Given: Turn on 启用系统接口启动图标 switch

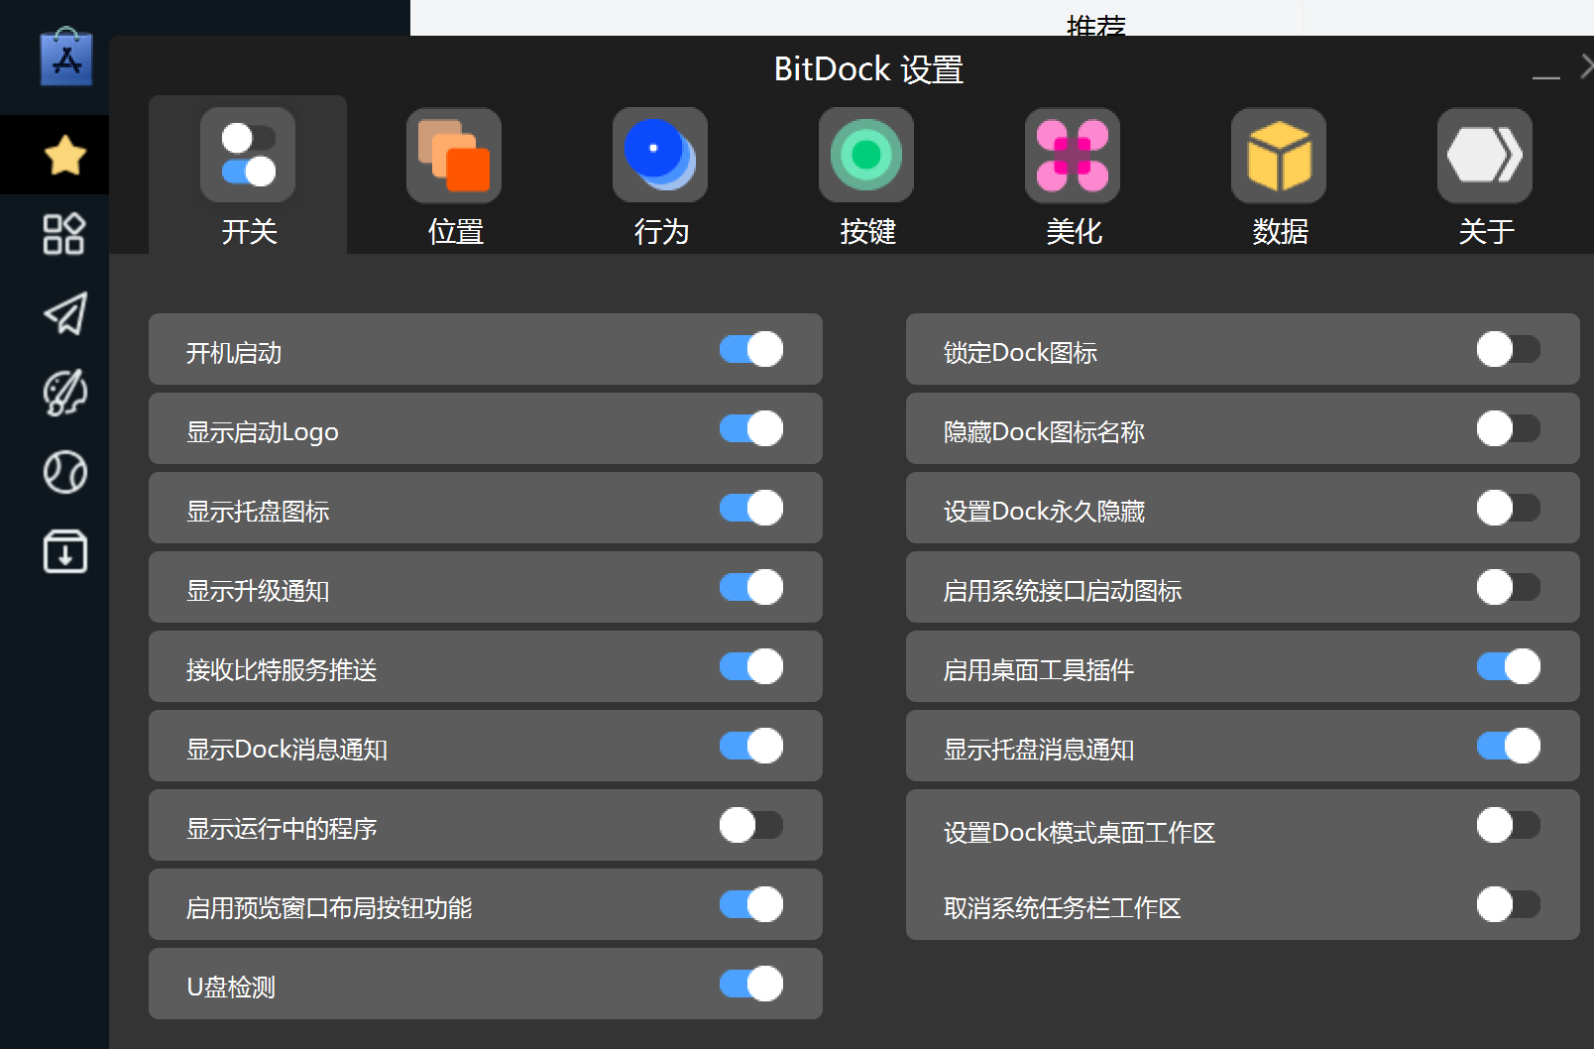Looking at the screenshot, I should click(x=1509, y=587).
